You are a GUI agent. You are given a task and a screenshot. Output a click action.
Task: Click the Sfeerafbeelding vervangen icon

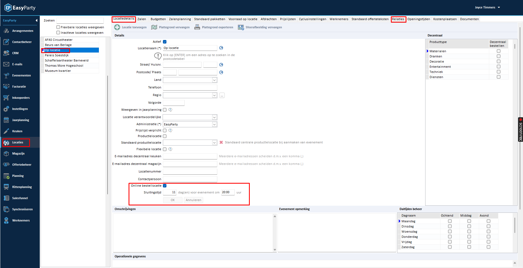[x=241, y=27]
